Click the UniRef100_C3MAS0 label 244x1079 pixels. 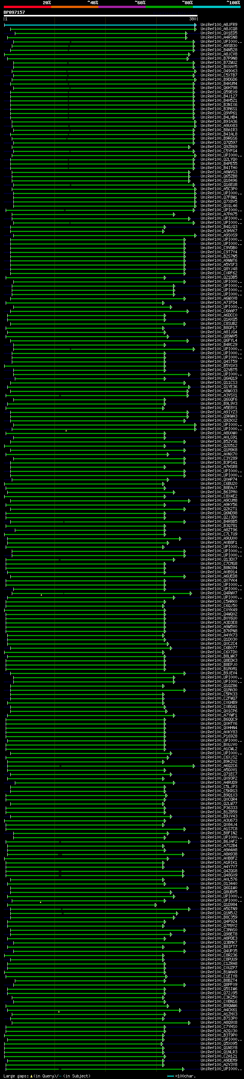pos(219,930)
